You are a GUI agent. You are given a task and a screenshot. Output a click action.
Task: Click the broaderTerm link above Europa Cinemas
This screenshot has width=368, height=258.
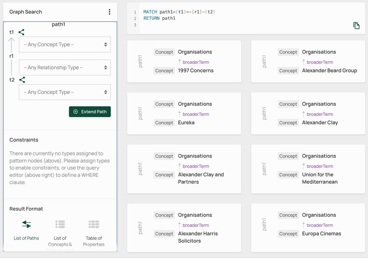(x=320, y=225)
